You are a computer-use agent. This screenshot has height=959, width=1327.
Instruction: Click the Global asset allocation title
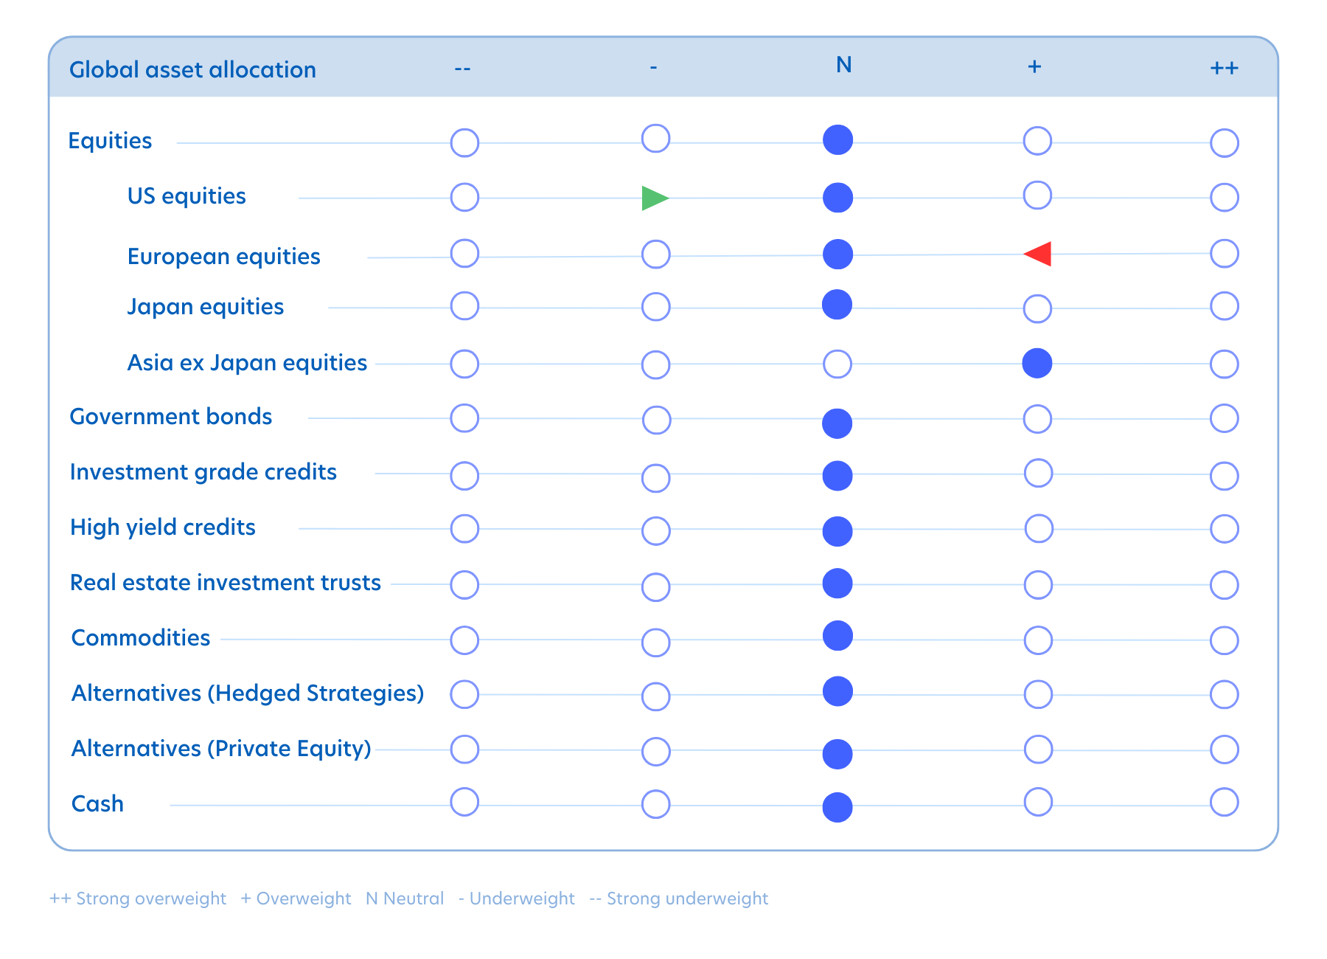click(x=192, y=69)
